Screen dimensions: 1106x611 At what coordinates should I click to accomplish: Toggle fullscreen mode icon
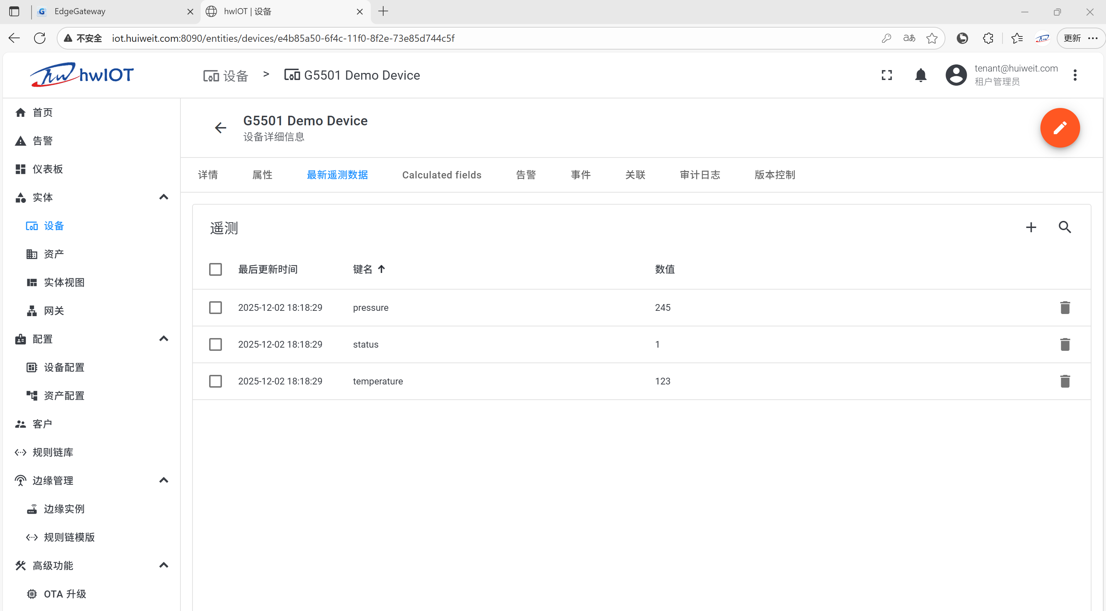pyautogui.click(x=886, y=75)
